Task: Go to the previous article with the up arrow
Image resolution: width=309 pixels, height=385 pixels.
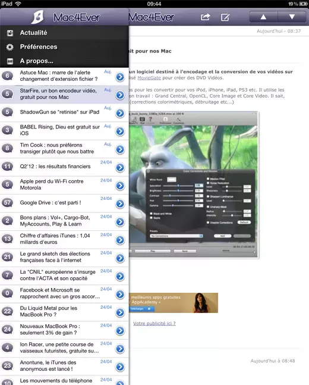Action: pos(264,17)
